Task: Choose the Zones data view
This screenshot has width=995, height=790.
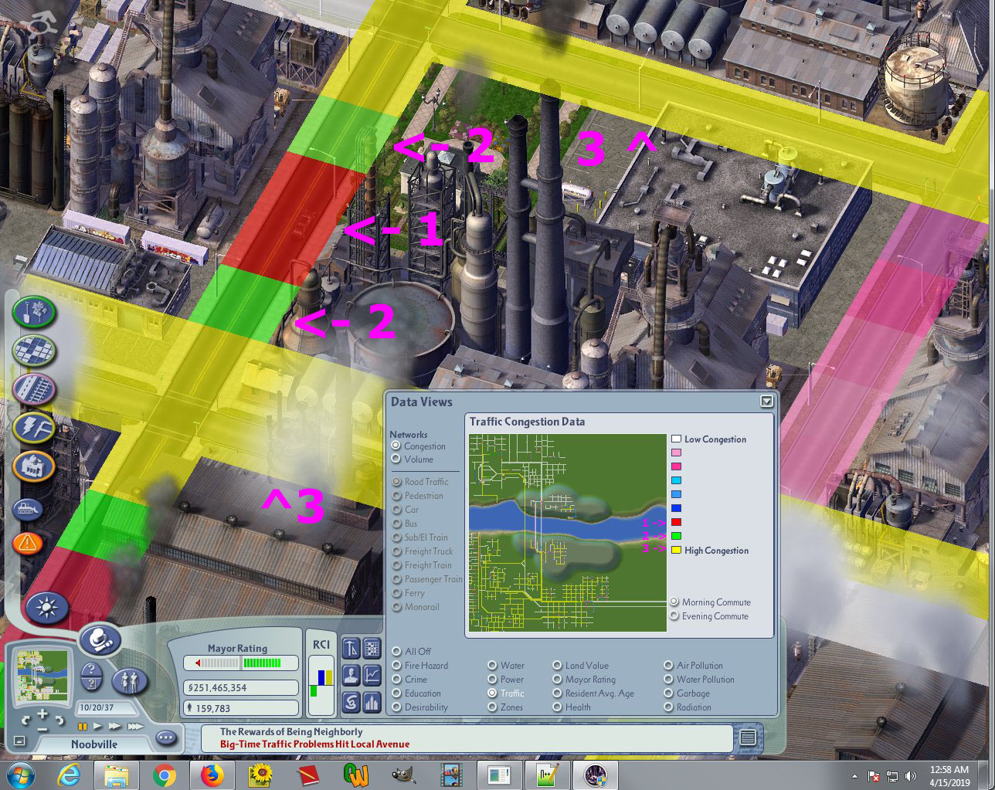Action: (492, 707)
